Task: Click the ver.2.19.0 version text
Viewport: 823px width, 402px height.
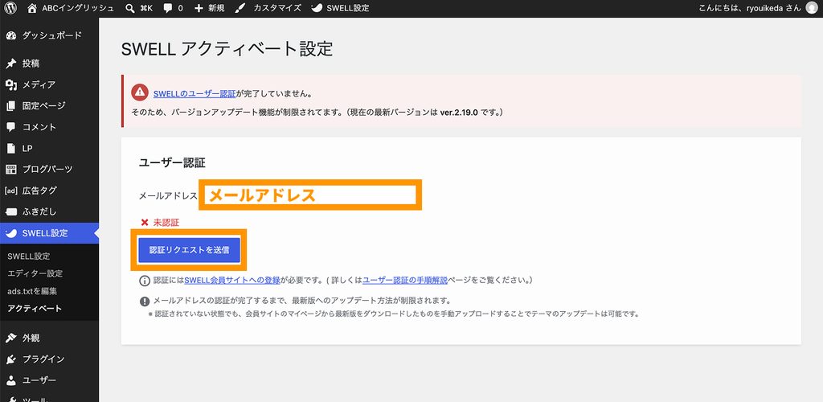Action: (459, 113)
